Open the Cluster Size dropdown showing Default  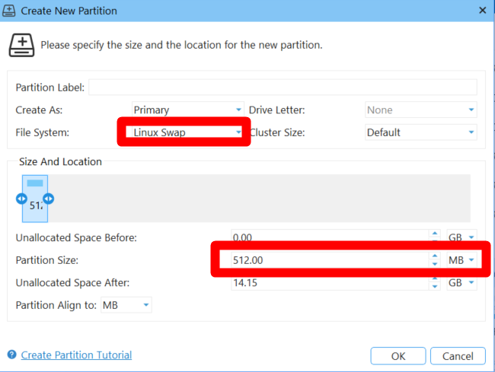click(421, 132)
